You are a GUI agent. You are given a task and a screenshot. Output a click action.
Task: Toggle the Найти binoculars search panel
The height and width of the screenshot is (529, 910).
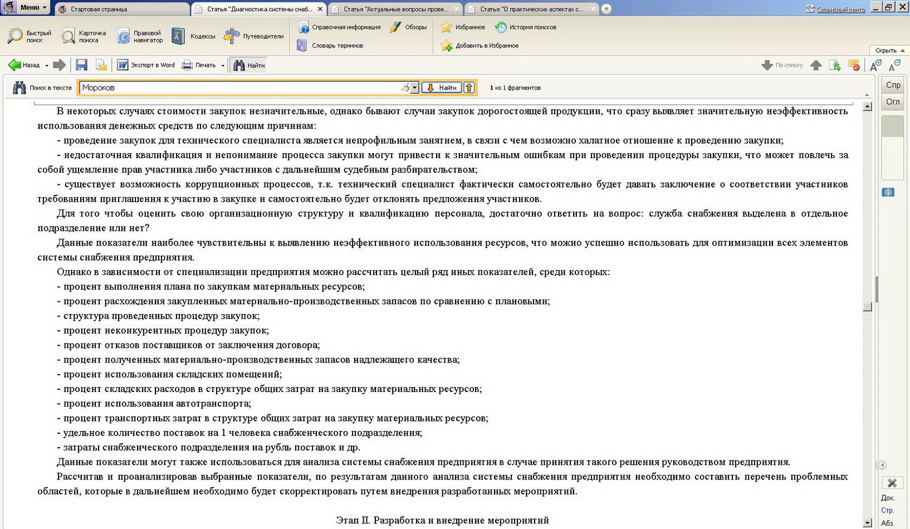point(249,65)
